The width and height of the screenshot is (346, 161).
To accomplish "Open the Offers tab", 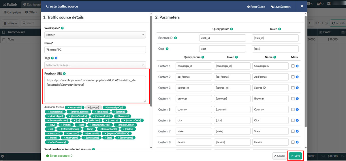I will [x=31, y=12].
